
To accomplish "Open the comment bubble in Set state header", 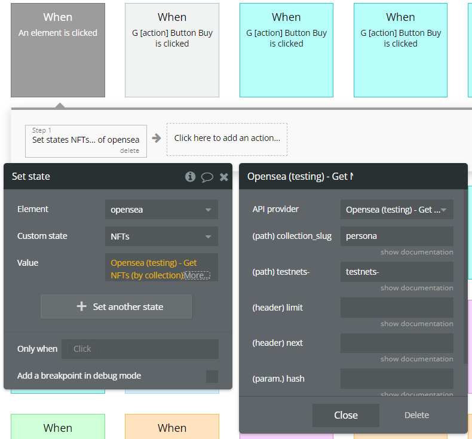I will [207, 177].
